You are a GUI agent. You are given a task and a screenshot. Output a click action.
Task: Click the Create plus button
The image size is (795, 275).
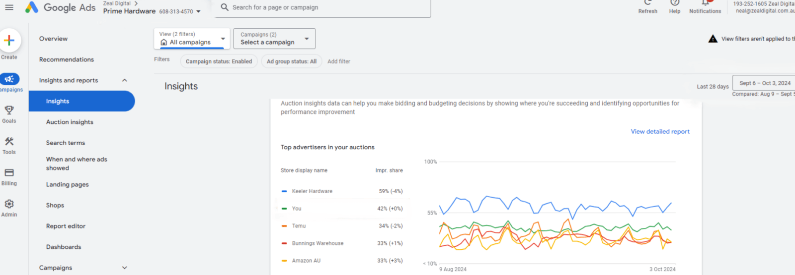click(x=9, y=41)
